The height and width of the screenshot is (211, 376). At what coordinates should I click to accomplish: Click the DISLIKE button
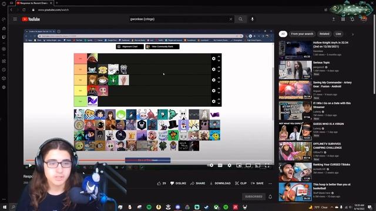point(178,183)
